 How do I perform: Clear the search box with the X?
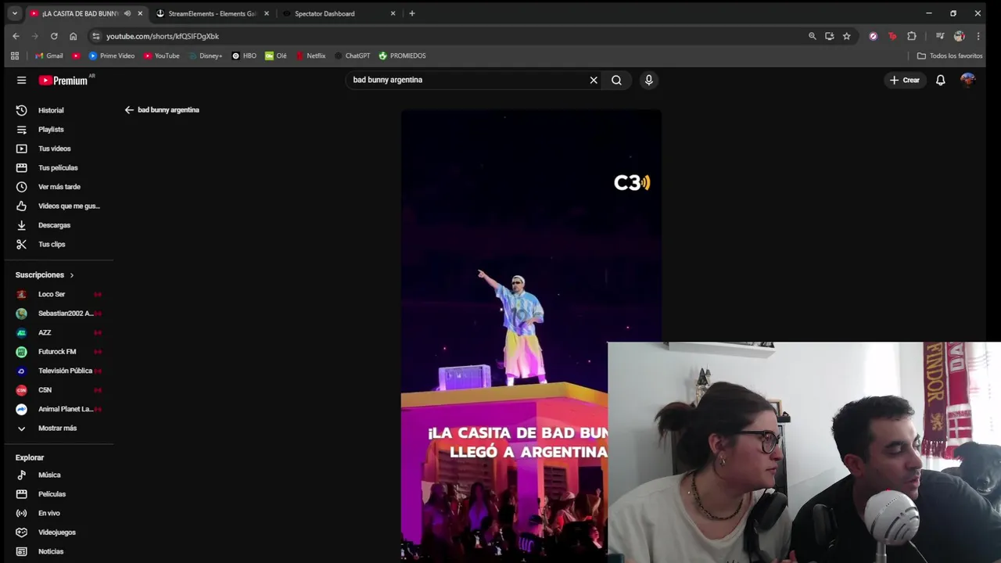pos(594,80)
